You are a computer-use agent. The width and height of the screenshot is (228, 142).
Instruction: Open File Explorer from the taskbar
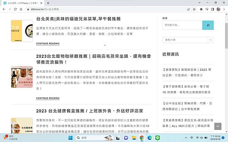(134, 138)
